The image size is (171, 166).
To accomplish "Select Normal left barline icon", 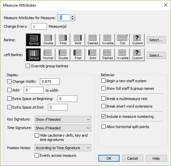I will (48, 55).
